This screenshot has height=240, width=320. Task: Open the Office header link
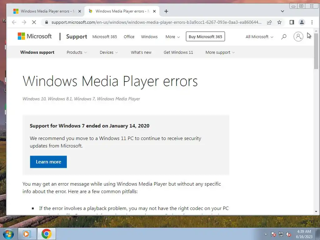click(129, 37)
